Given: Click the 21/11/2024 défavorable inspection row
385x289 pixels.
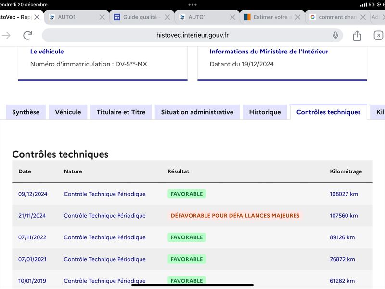Looking at the screenshot, I should click(x=192, y=215).
